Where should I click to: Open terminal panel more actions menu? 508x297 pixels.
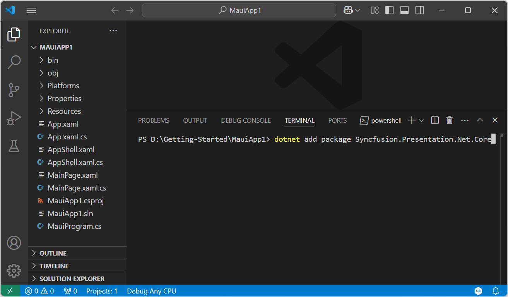[x=465, y=120]
